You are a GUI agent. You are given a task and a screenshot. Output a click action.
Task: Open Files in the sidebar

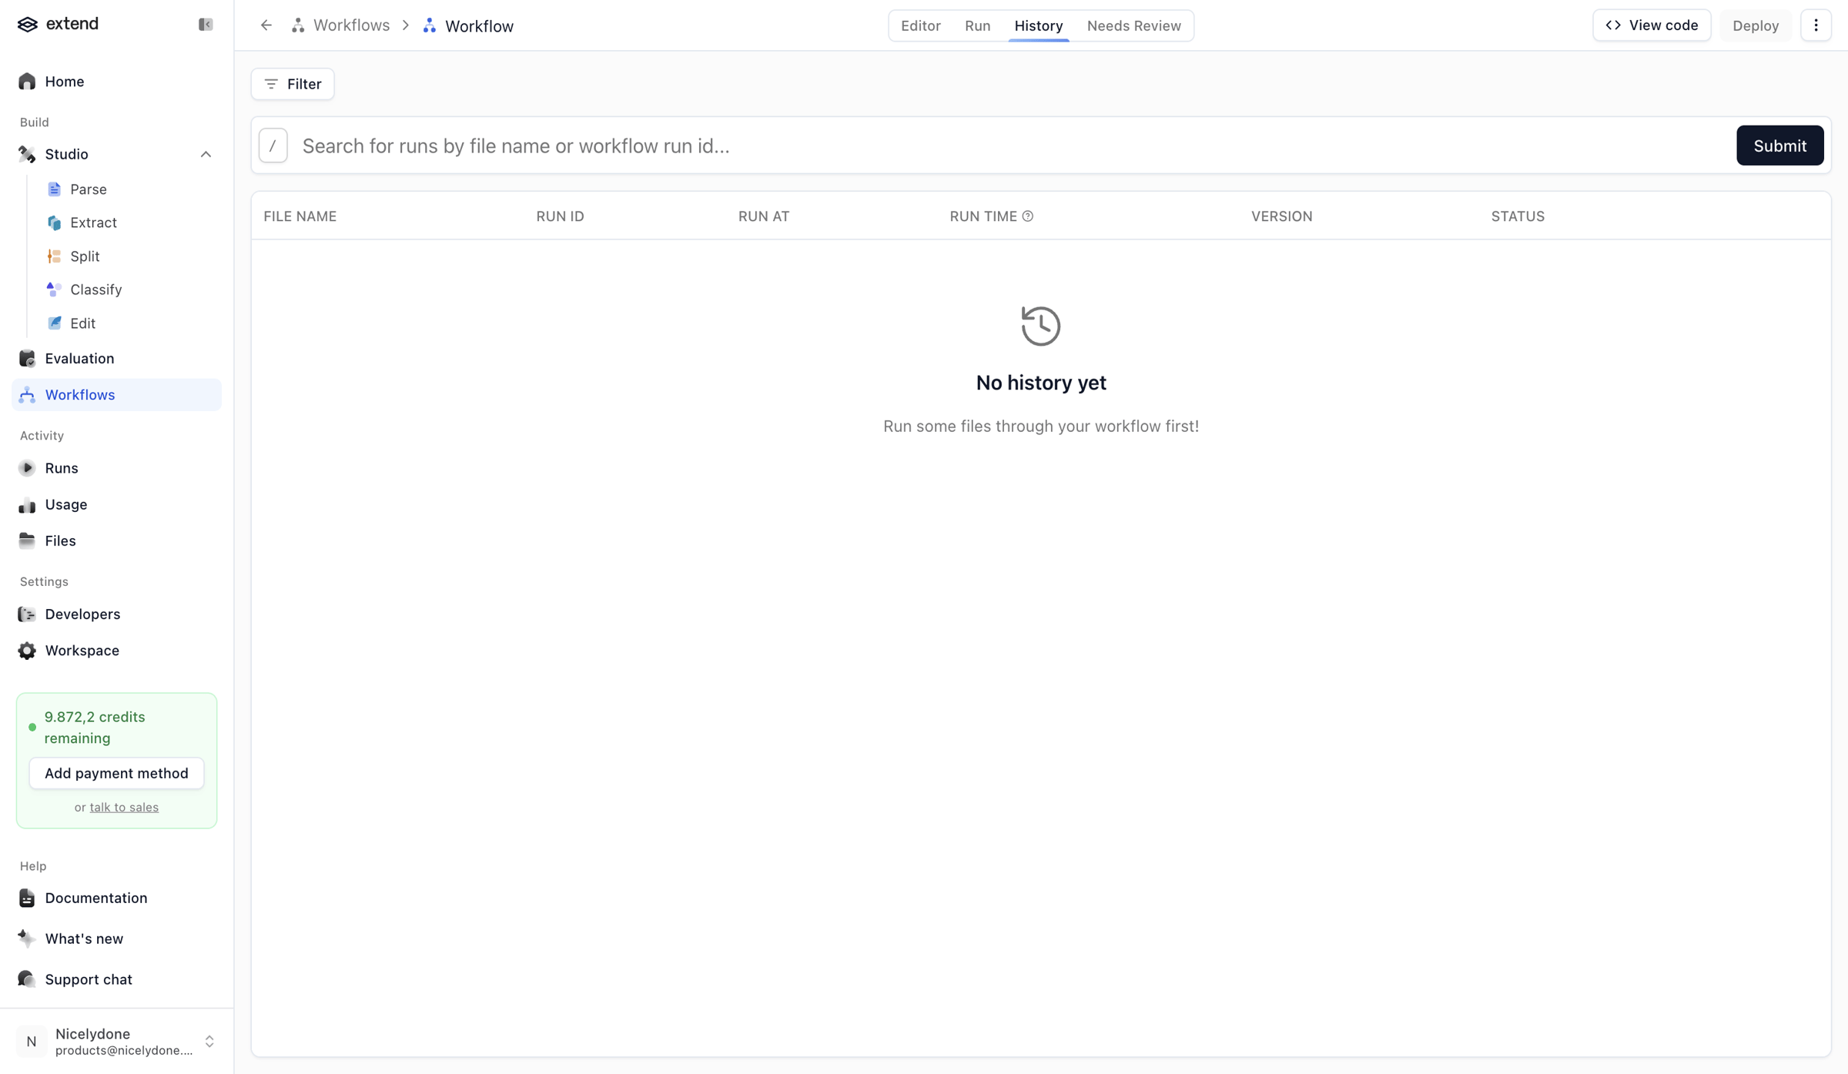(x=116, y=540)
